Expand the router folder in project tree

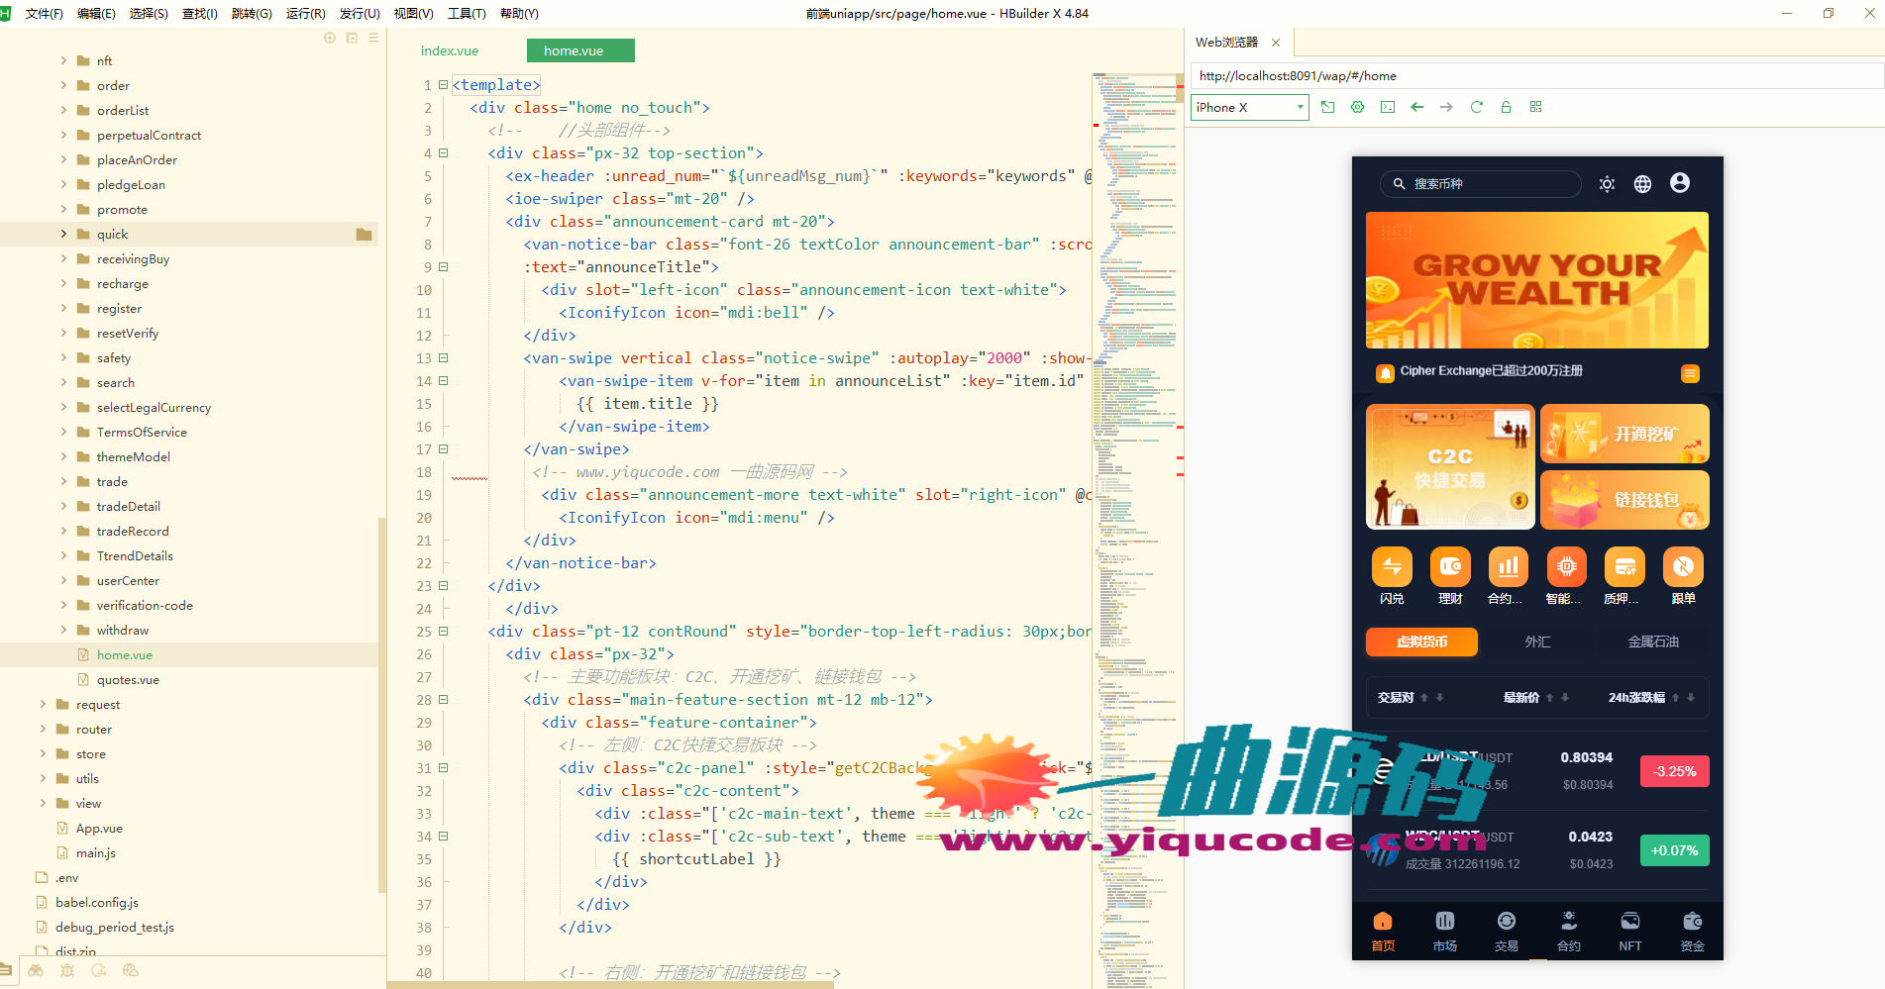43,730
